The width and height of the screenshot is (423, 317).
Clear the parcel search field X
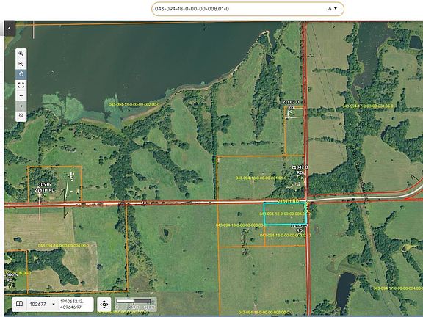[x=330, y=8]
